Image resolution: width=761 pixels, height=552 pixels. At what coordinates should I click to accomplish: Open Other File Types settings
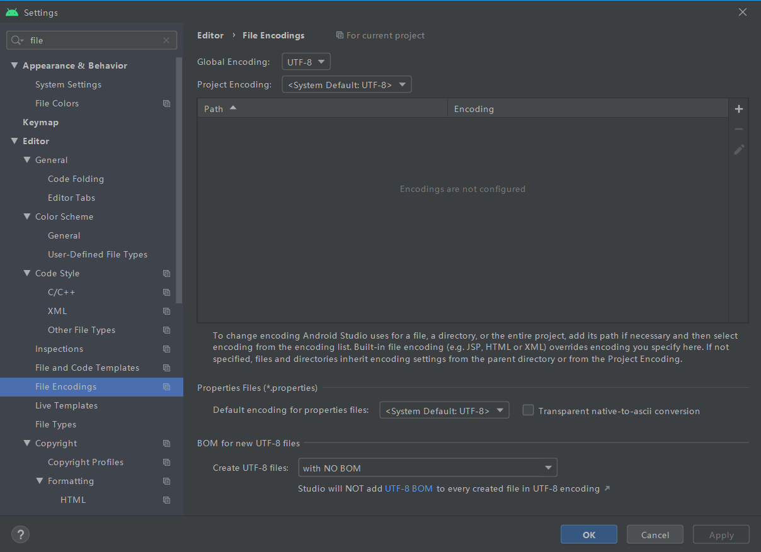(x=81, y=330)
